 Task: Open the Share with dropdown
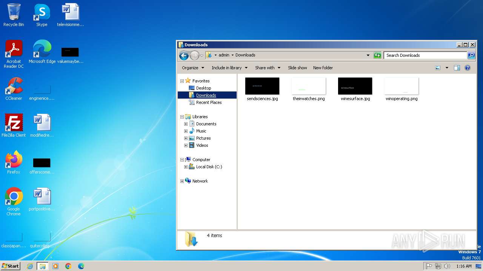(268, 68)
